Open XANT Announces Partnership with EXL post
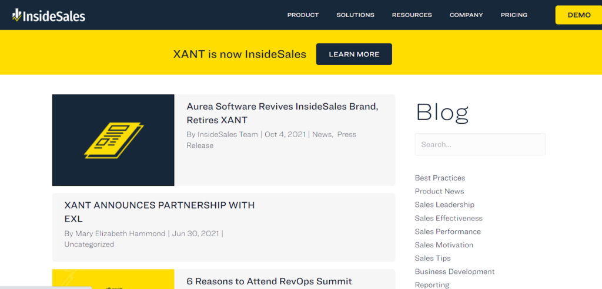Image resolution: width=602 pixels, height=289 pixels. (159, 212)
